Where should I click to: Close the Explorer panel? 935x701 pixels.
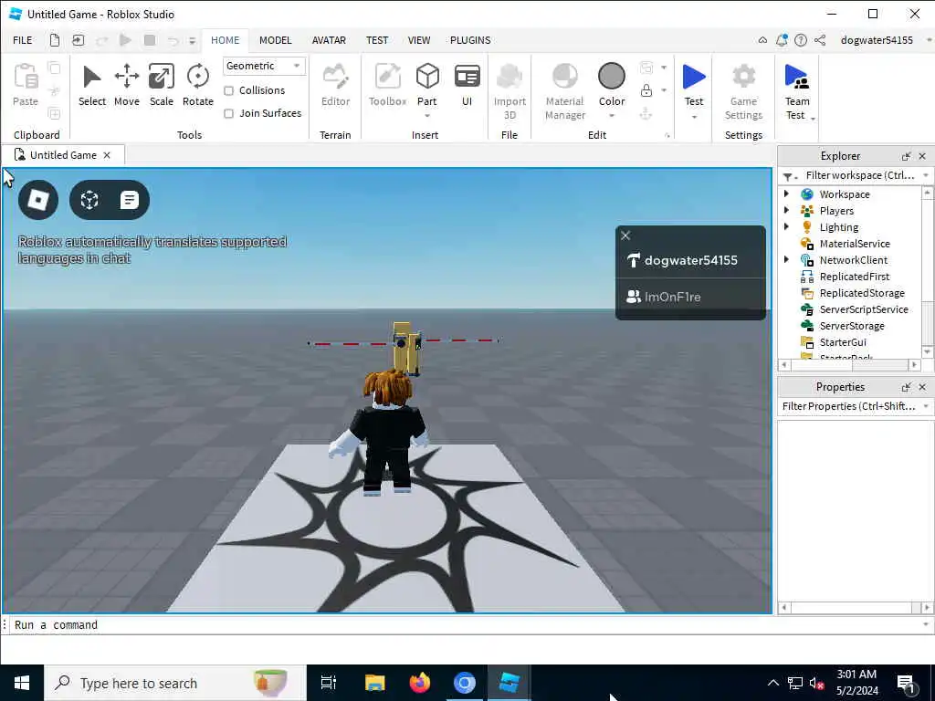[922, 156]
